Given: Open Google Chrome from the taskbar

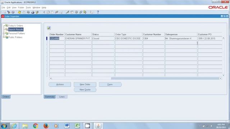Looking at the screenshot, I should (x=35, y=126).
